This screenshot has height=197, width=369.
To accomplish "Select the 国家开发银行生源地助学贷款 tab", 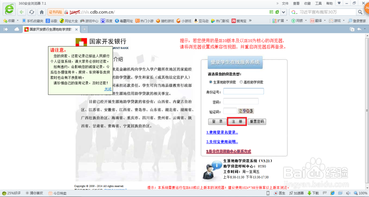I will 51,29.
